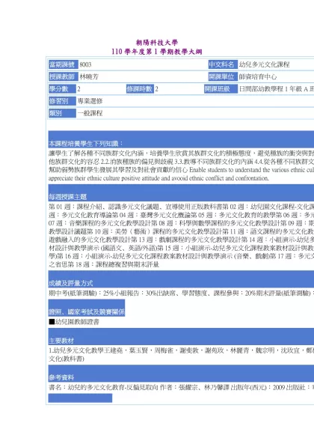Viewport: 314px width, 444px height.
Task: Click course number value 8003
Action: tap(85, 64)
